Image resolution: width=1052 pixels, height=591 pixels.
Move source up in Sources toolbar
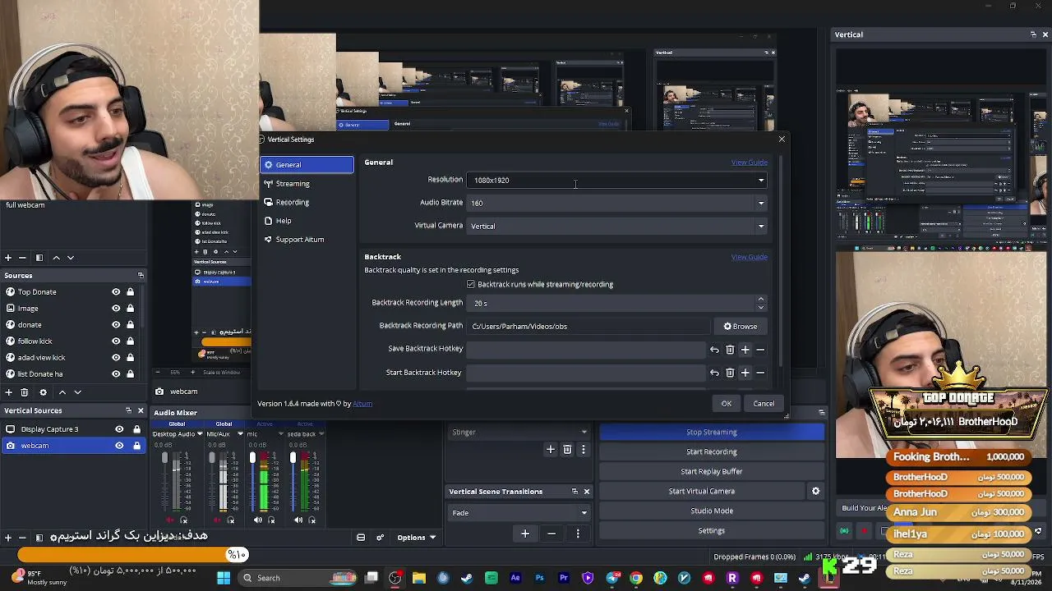(x=62, y=392)
